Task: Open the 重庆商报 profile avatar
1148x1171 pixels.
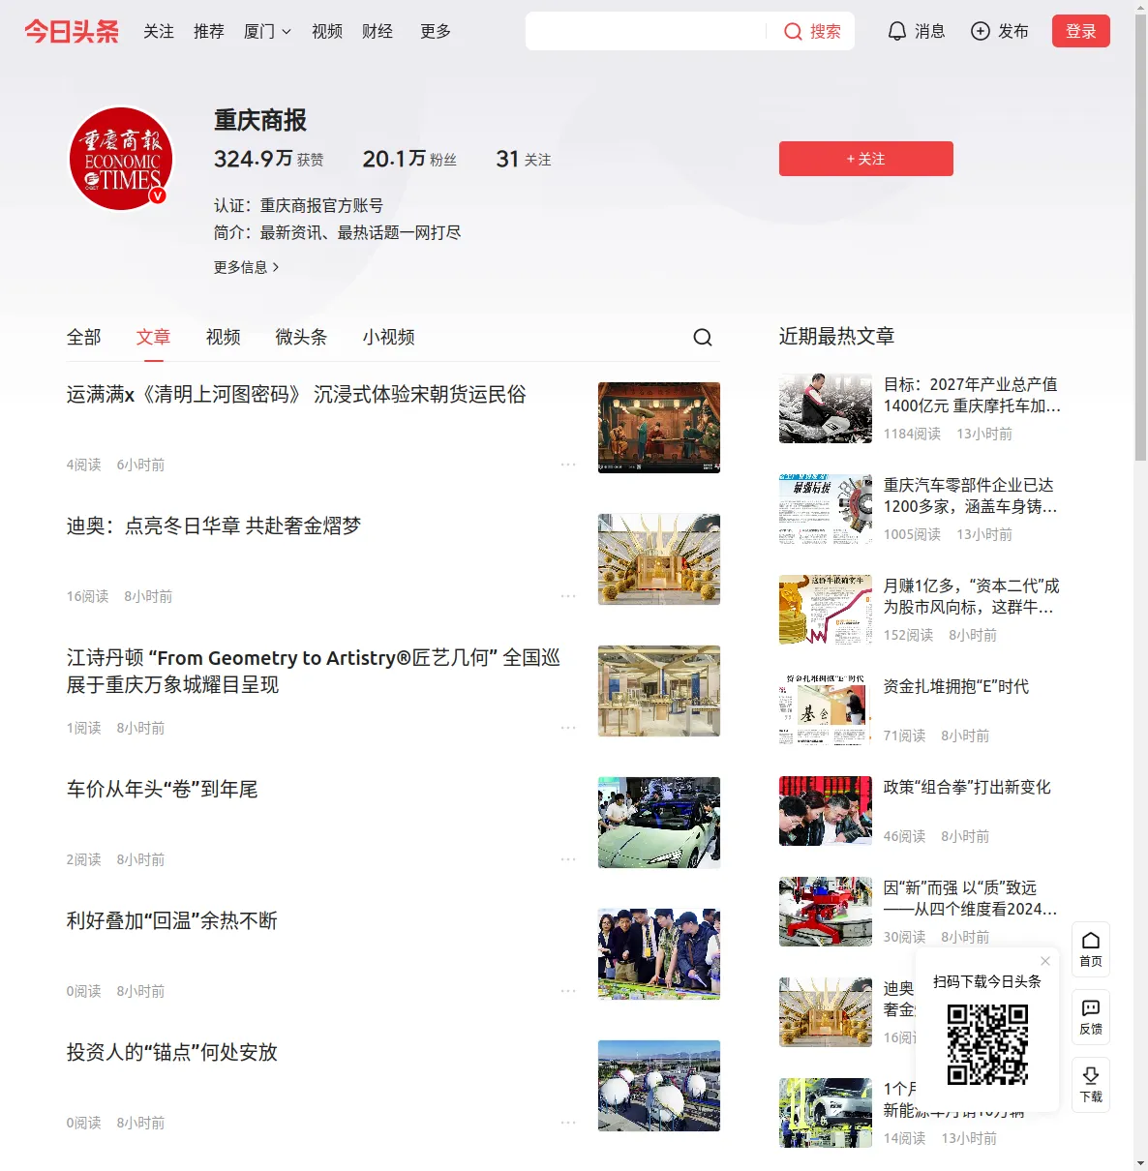Action: point(121,159)
